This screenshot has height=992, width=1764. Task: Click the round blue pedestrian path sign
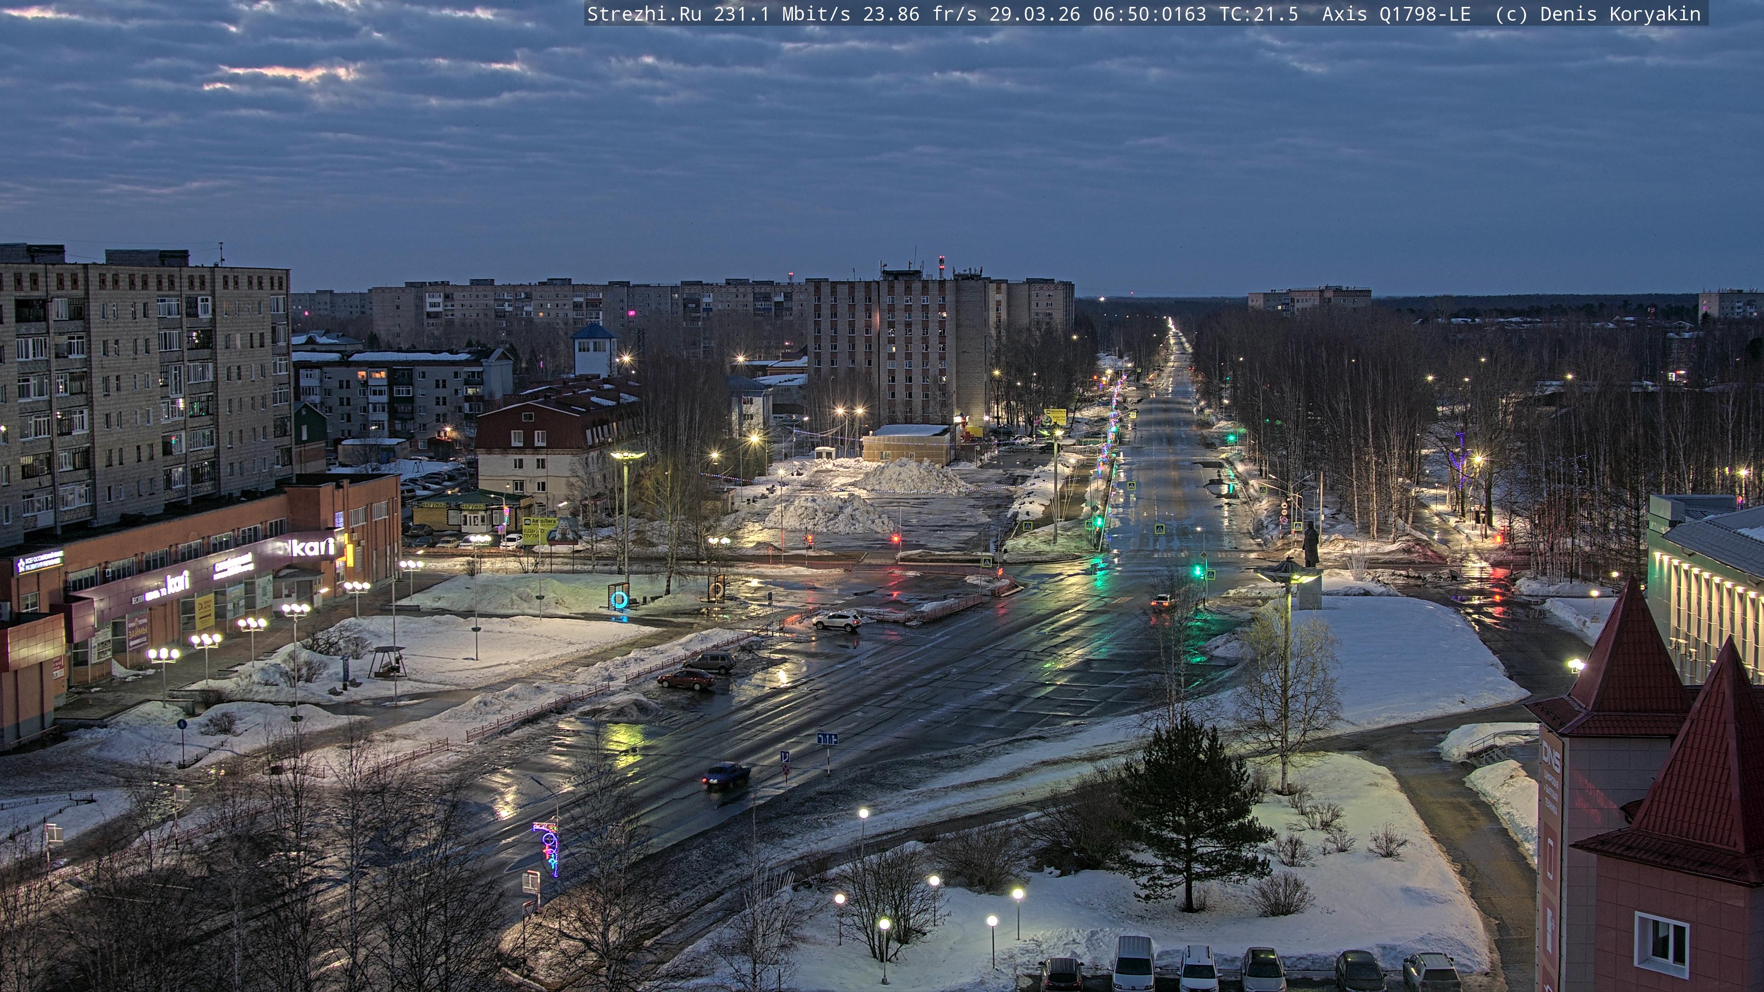(x=181, y=724)
